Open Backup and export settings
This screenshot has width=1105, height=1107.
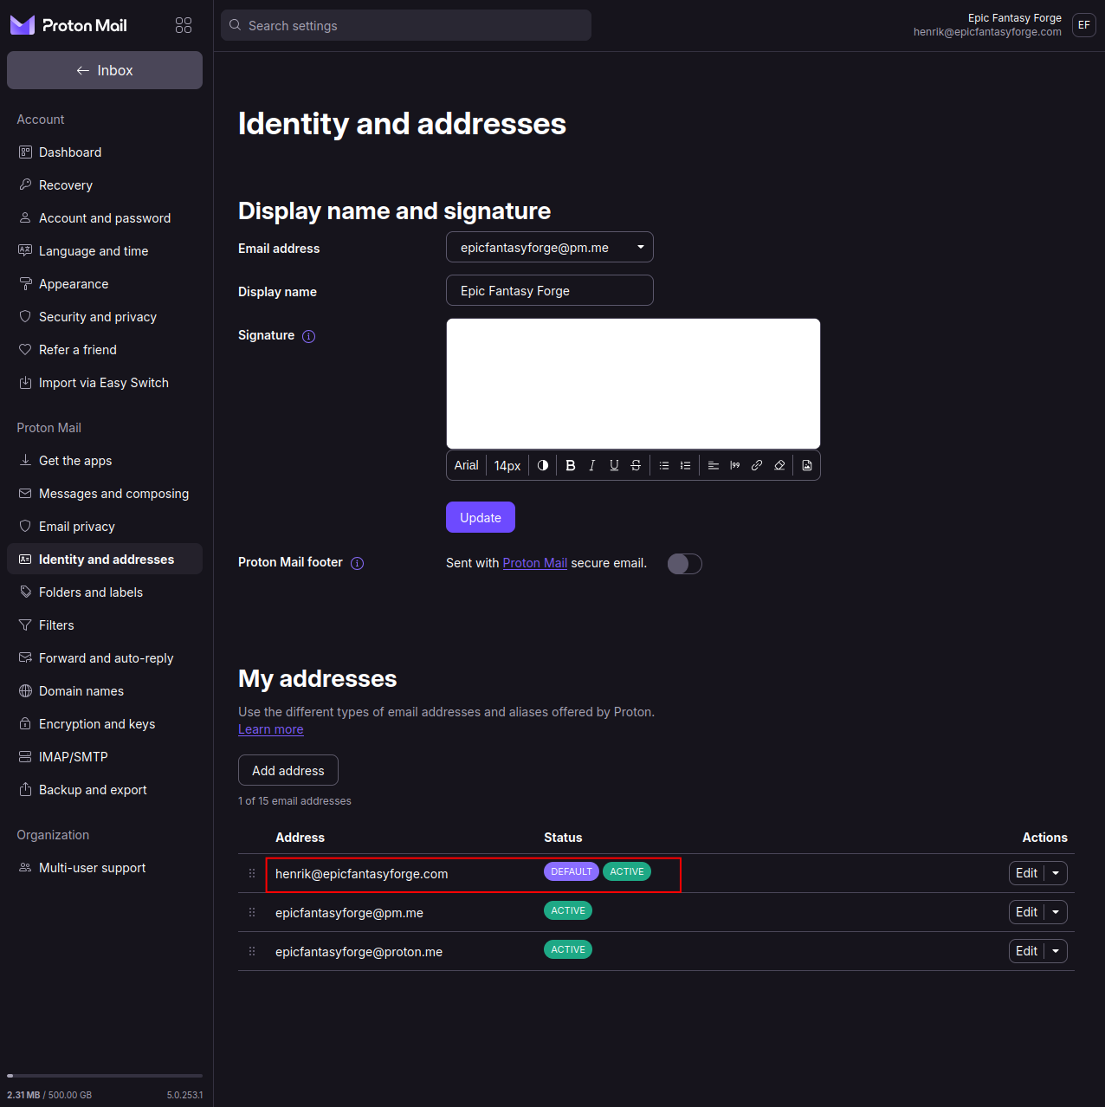(105, 790)
